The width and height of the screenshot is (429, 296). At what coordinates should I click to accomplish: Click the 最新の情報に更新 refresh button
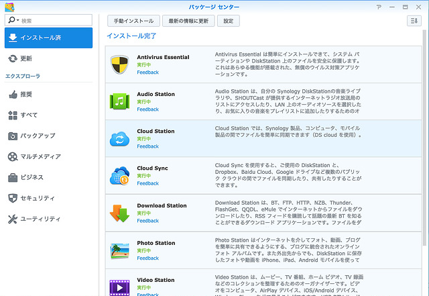pyautogui.click(x=188, y=21)
